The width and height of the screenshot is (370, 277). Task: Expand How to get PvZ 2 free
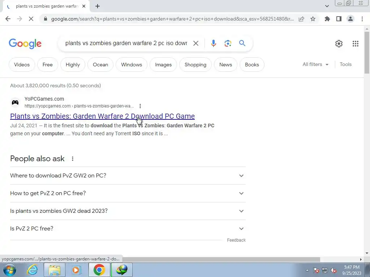pyautogui.click(x=128, y=193)
